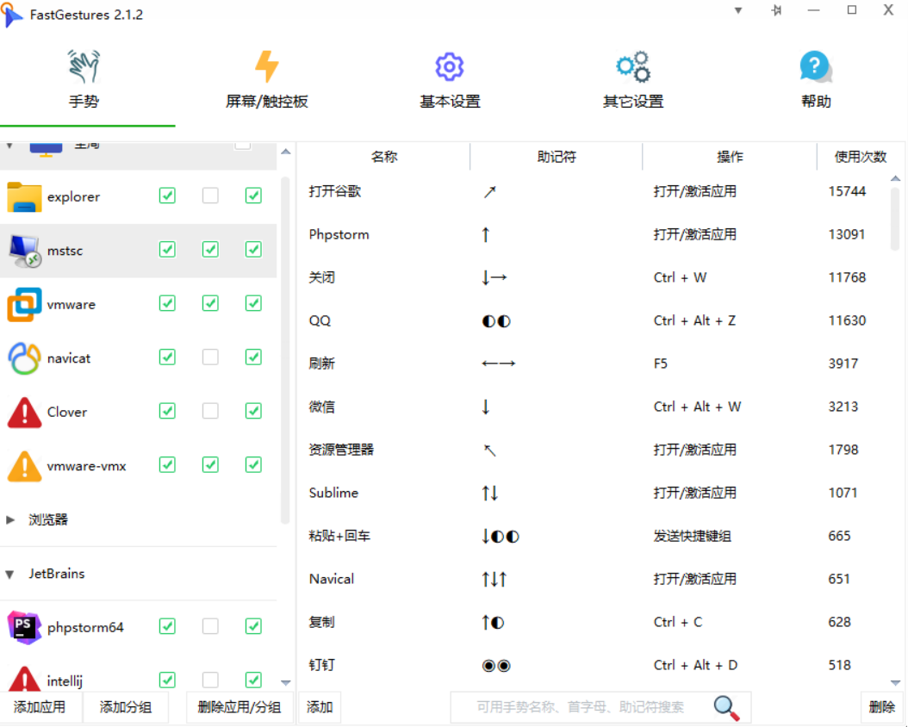Click the Sublime up-down gesture symbol

[x=490, y=494]
